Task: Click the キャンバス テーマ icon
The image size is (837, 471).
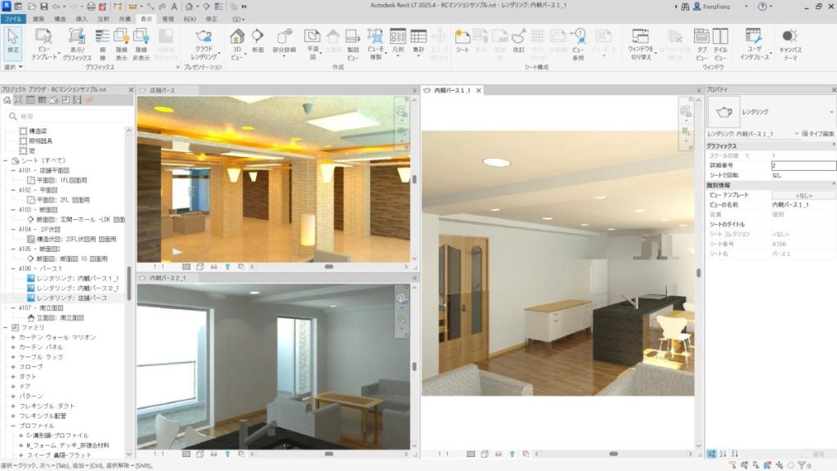Action: coord(790,41)
